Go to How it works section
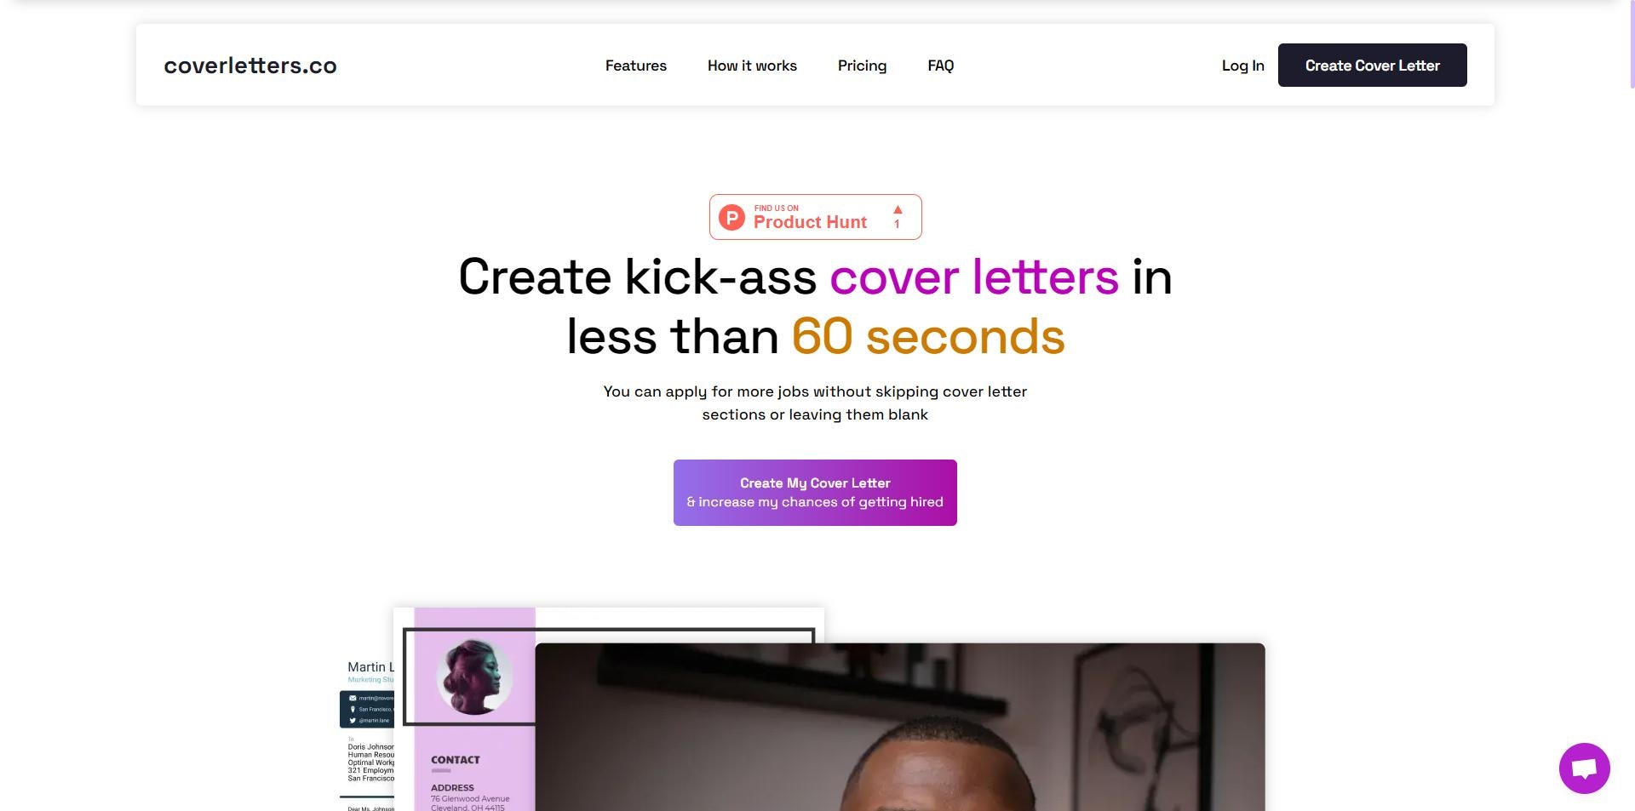1635x811 pixels. [752, 66]
